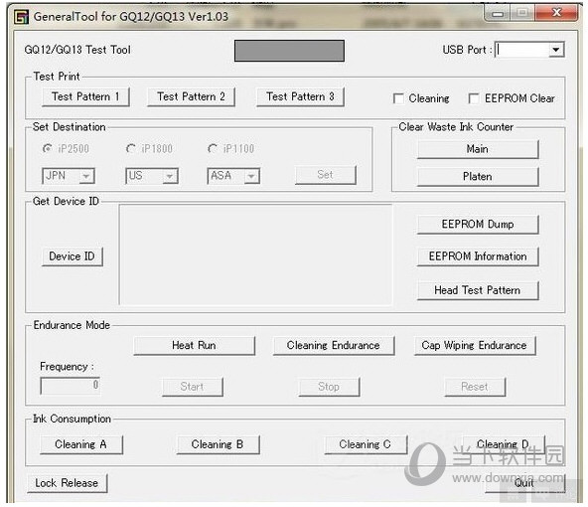Click the GeneralTool title bar app icon
588x507 pixels.
[x=21, y=17]
